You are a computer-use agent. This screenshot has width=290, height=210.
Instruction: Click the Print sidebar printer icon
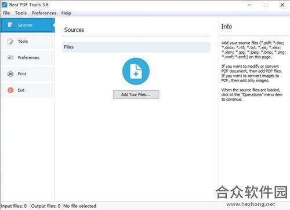pos(10,74)
